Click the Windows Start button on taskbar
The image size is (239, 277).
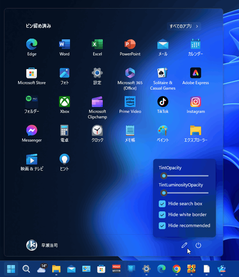[x=11, y=269]
